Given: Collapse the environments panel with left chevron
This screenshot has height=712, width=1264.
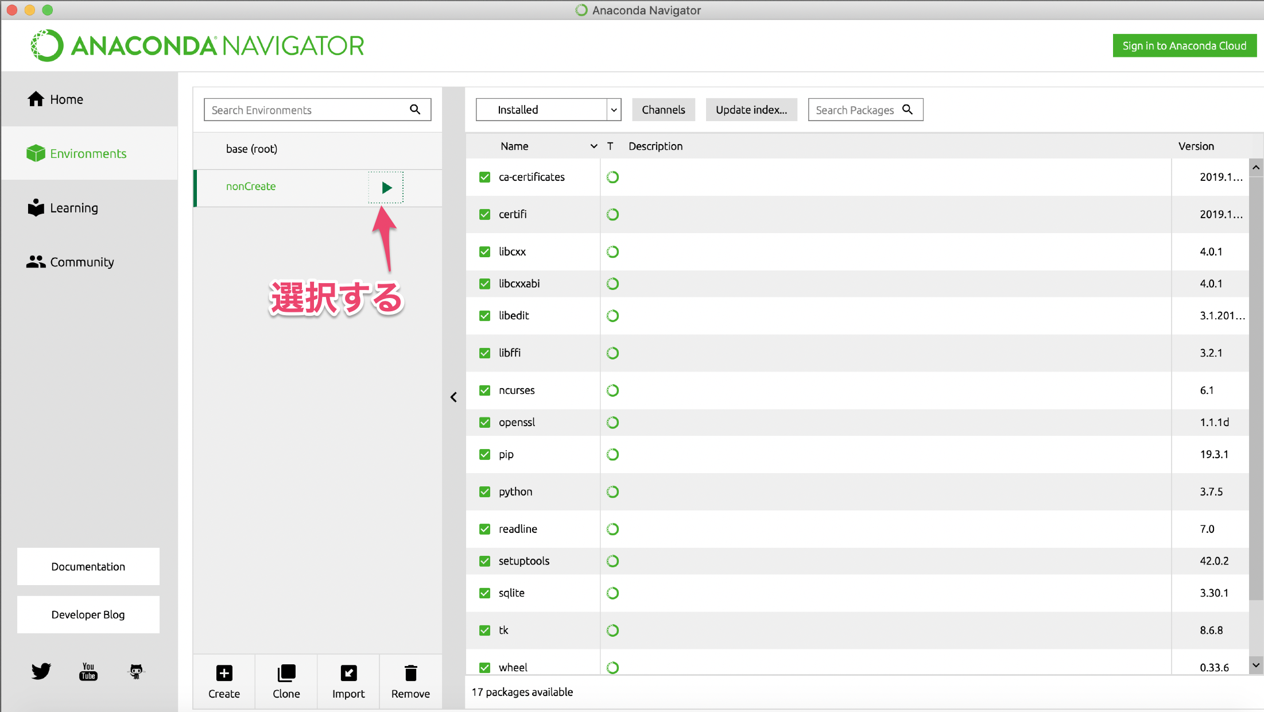Looking at the screenshot, I should pos(453,397).
